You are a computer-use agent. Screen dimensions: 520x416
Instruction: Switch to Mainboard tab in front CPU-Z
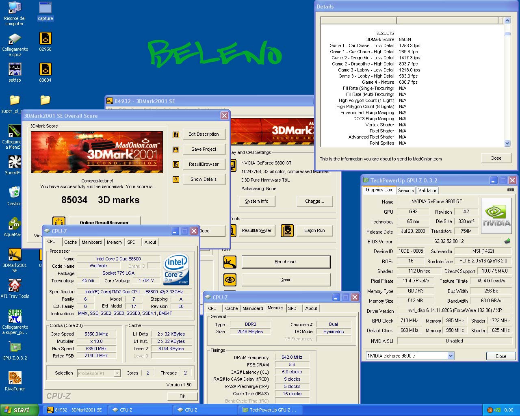point(92,242)
